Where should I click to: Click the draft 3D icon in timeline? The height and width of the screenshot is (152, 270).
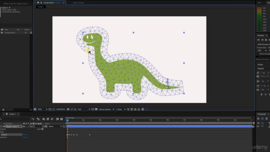pos(38,119)
